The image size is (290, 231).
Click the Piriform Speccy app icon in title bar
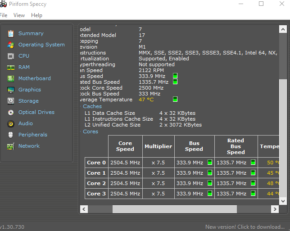3,4
